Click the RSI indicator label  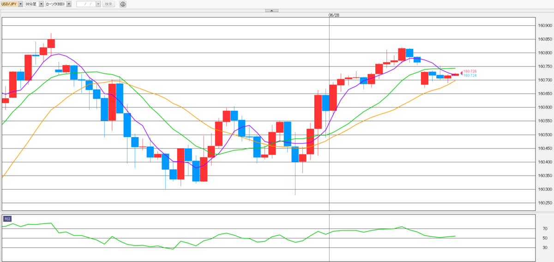(x=8, y=219)
